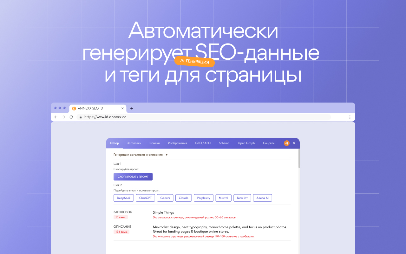Open a new browser tab with plus icon

132,108
